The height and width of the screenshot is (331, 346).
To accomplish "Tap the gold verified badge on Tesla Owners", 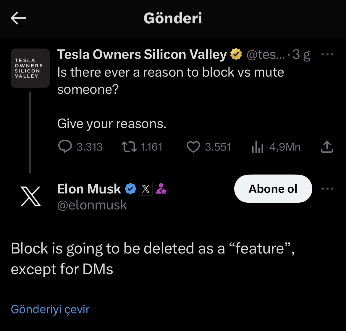I will 236,55.
